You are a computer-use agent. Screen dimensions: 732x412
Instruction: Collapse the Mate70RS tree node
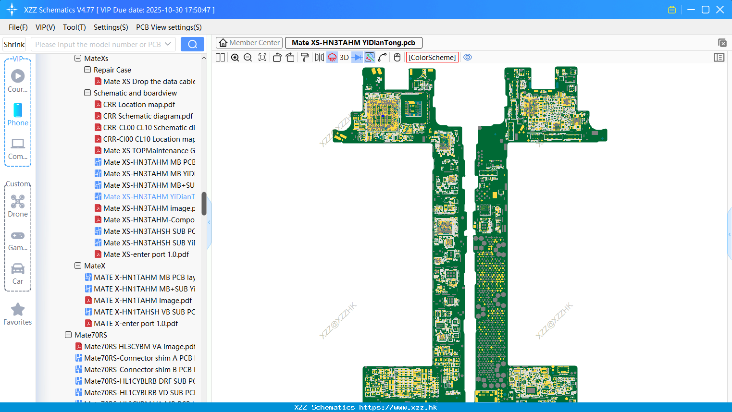click(x=68, y=335)
